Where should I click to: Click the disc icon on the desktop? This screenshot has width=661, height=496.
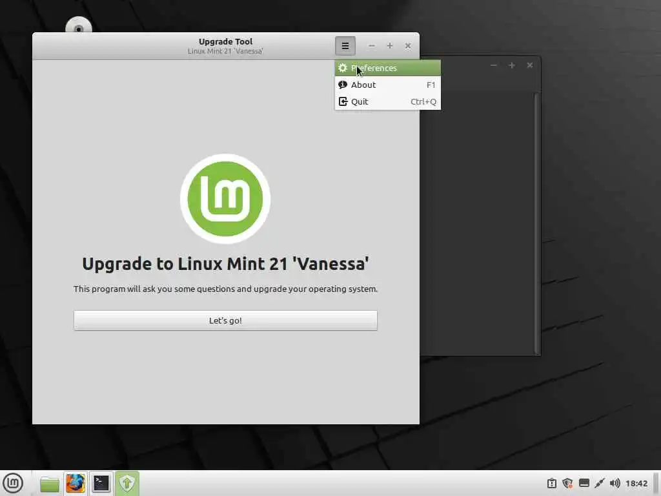coord(78,25)
